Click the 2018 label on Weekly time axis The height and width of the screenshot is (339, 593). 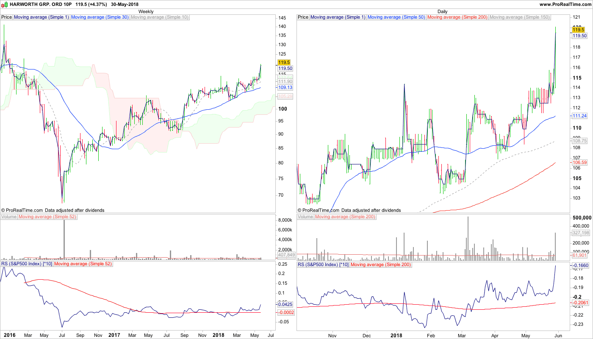pos(218,335)
